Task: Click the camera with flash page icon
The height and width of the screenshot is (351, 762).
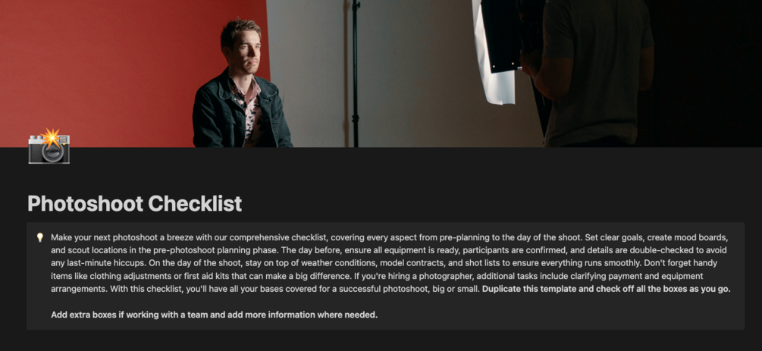Action: pos(49,146)
